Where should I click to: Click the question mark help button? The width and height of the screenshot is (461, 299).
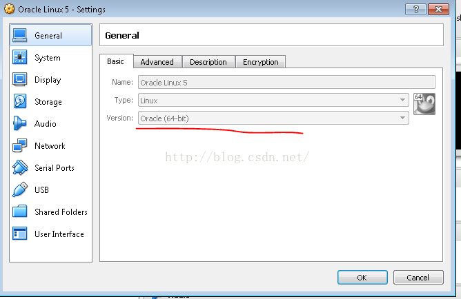tap(415, 10)
